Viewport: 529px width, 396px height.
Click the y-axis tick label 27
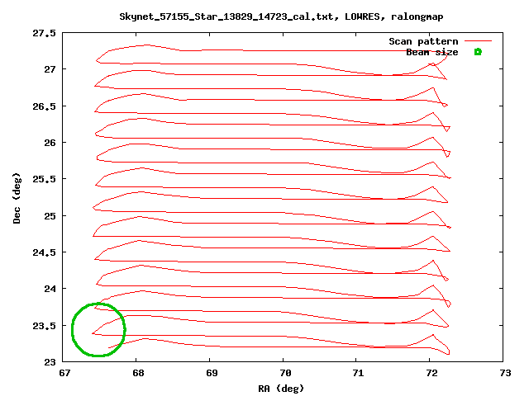(50, 69)
